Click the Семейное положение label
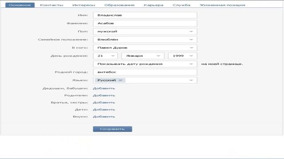The height and width of the screenshot is (159, 284). coord(63,39)
